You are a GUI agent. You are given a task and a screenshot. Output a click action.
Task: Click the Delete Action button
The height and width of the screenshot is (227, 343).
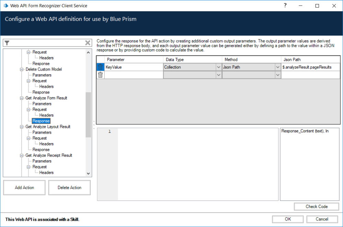(69, 188)
